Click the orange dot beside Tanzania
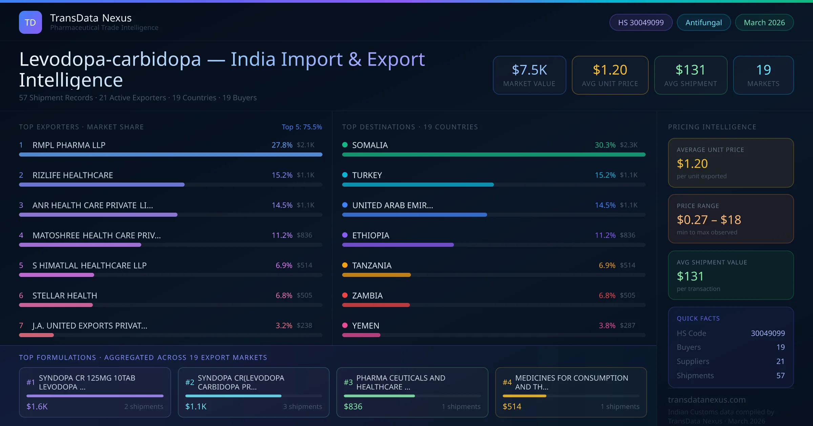The height and width of the screenshot is (426, 813). point(345,265)
